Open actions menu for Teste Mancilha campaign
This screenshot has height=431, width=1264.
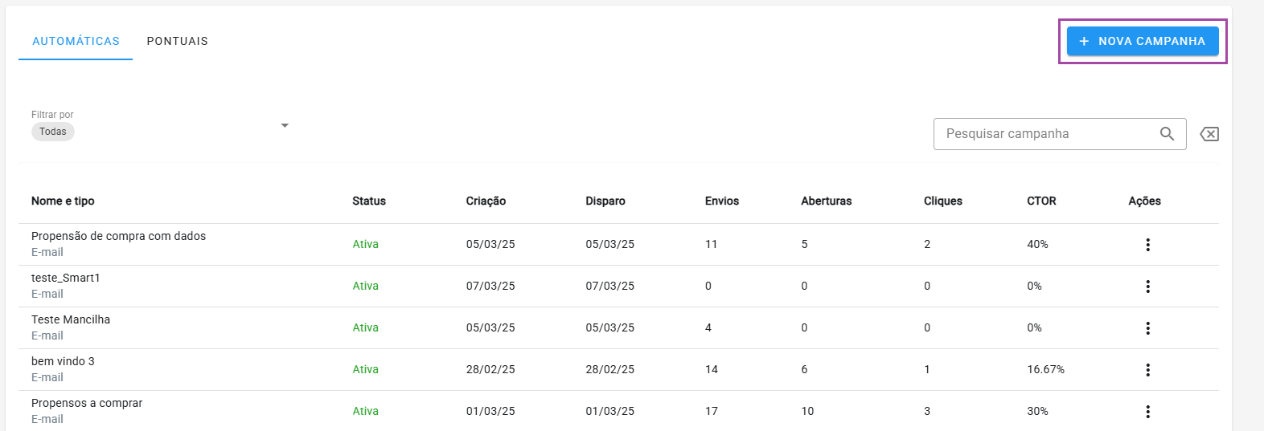click(1147, 328)
